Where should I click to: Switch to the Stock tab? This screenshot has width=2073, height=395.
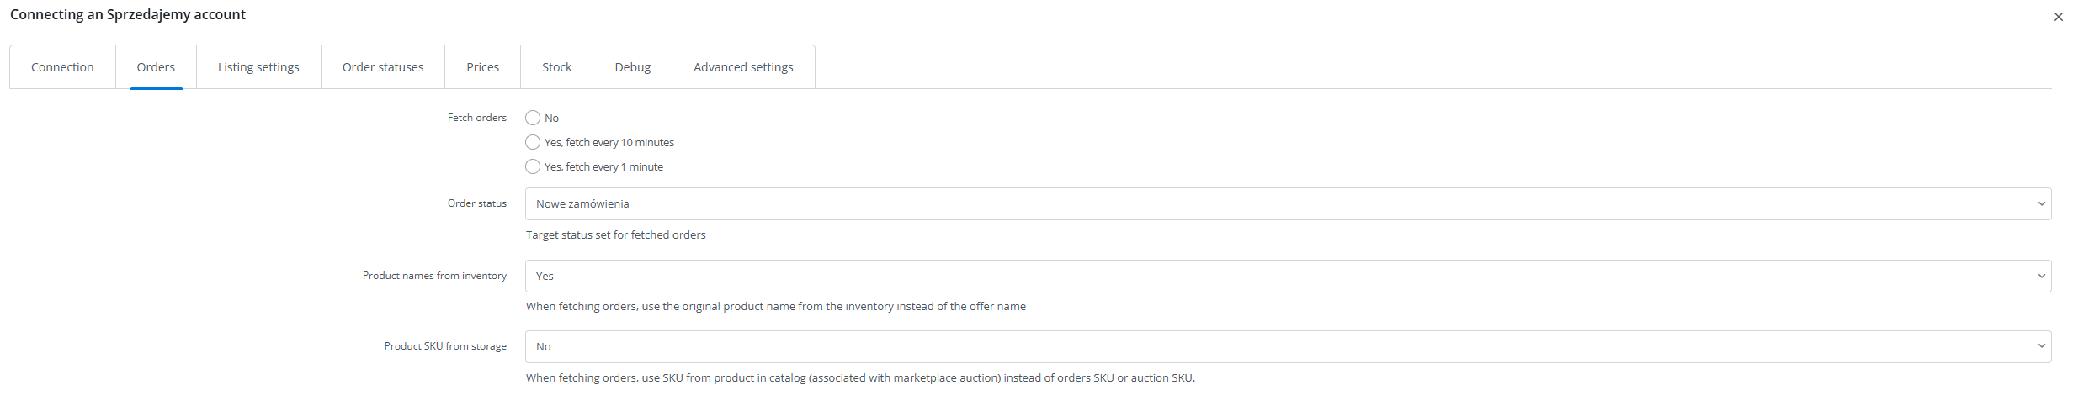(x=556, y=67)
